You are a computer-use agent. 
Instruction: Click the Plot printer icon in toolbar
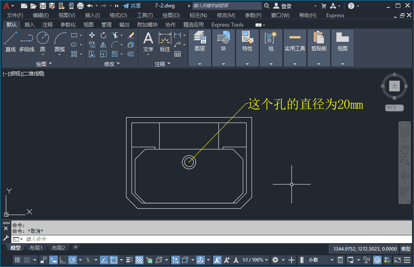(80, 6)
